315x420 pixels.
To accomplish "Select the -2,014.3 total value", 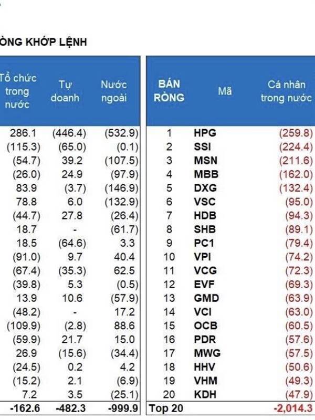I will click(293, 408).
